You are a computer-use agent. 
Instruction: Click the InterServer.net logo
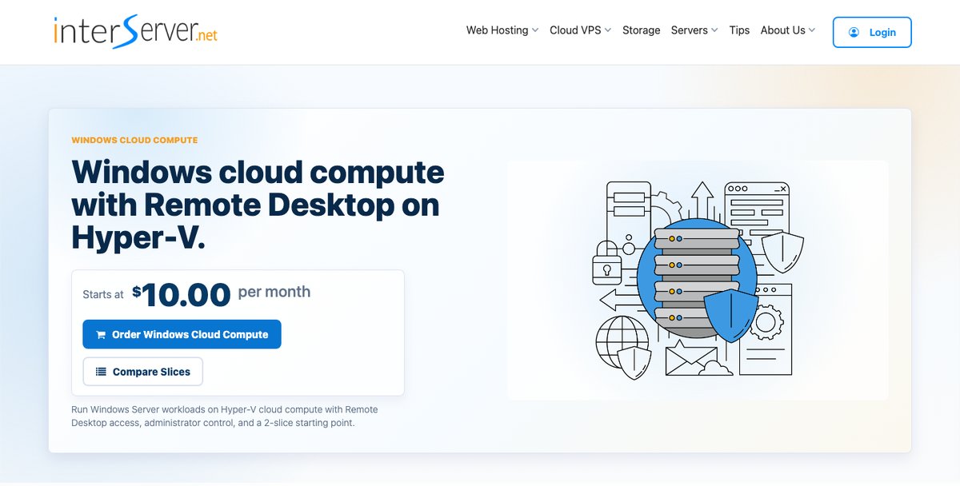[x=135, y=32]
